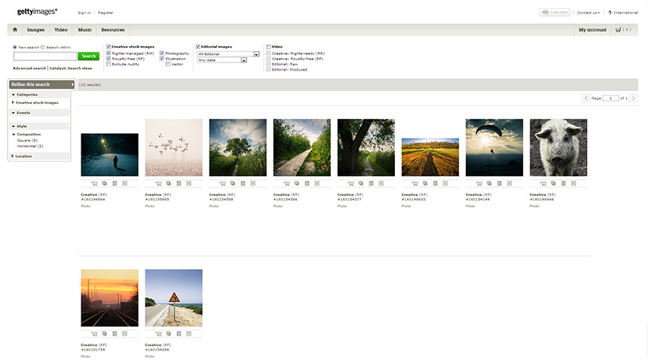Uncheck the Rights-managed (RM) checkbox
648x364 pixels.
tap(109, 53)
